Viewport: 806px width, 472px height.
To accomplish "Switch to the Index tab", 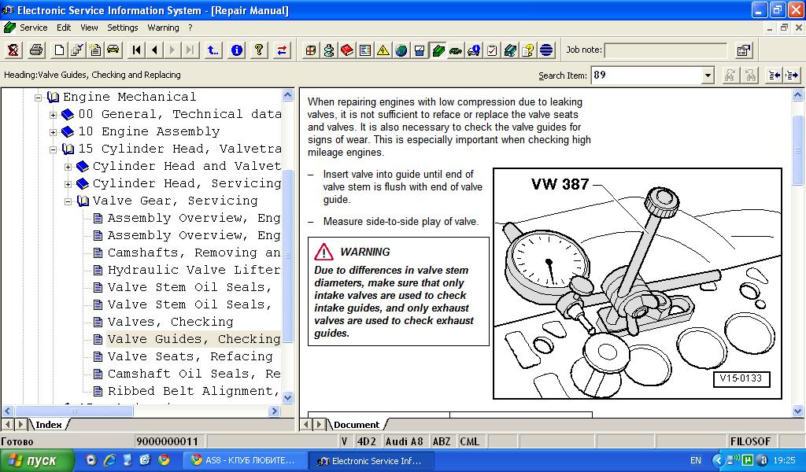I will [x=48, y=425].
